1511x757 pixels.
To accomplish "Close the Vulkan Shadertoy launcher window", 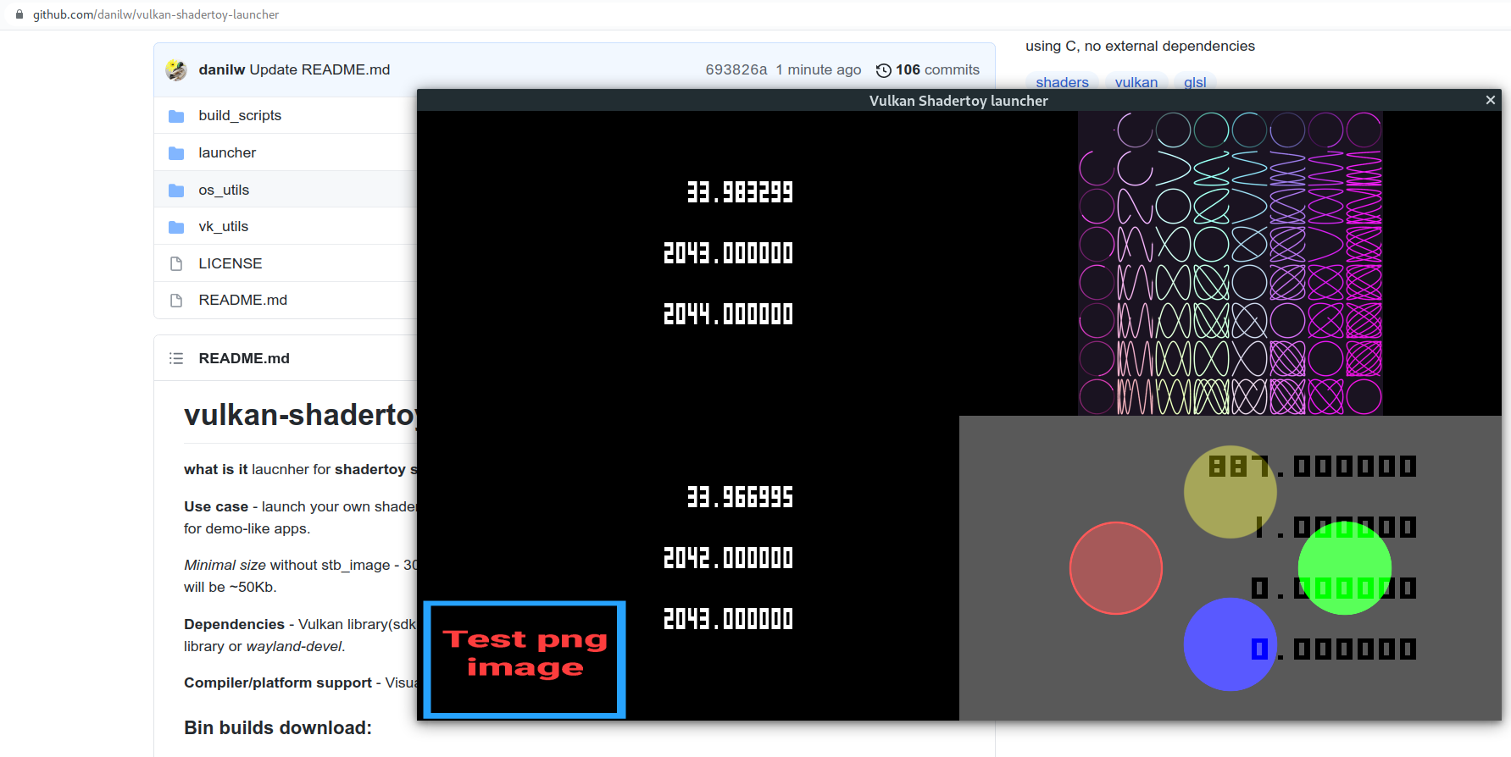I will click(1490, 100).
